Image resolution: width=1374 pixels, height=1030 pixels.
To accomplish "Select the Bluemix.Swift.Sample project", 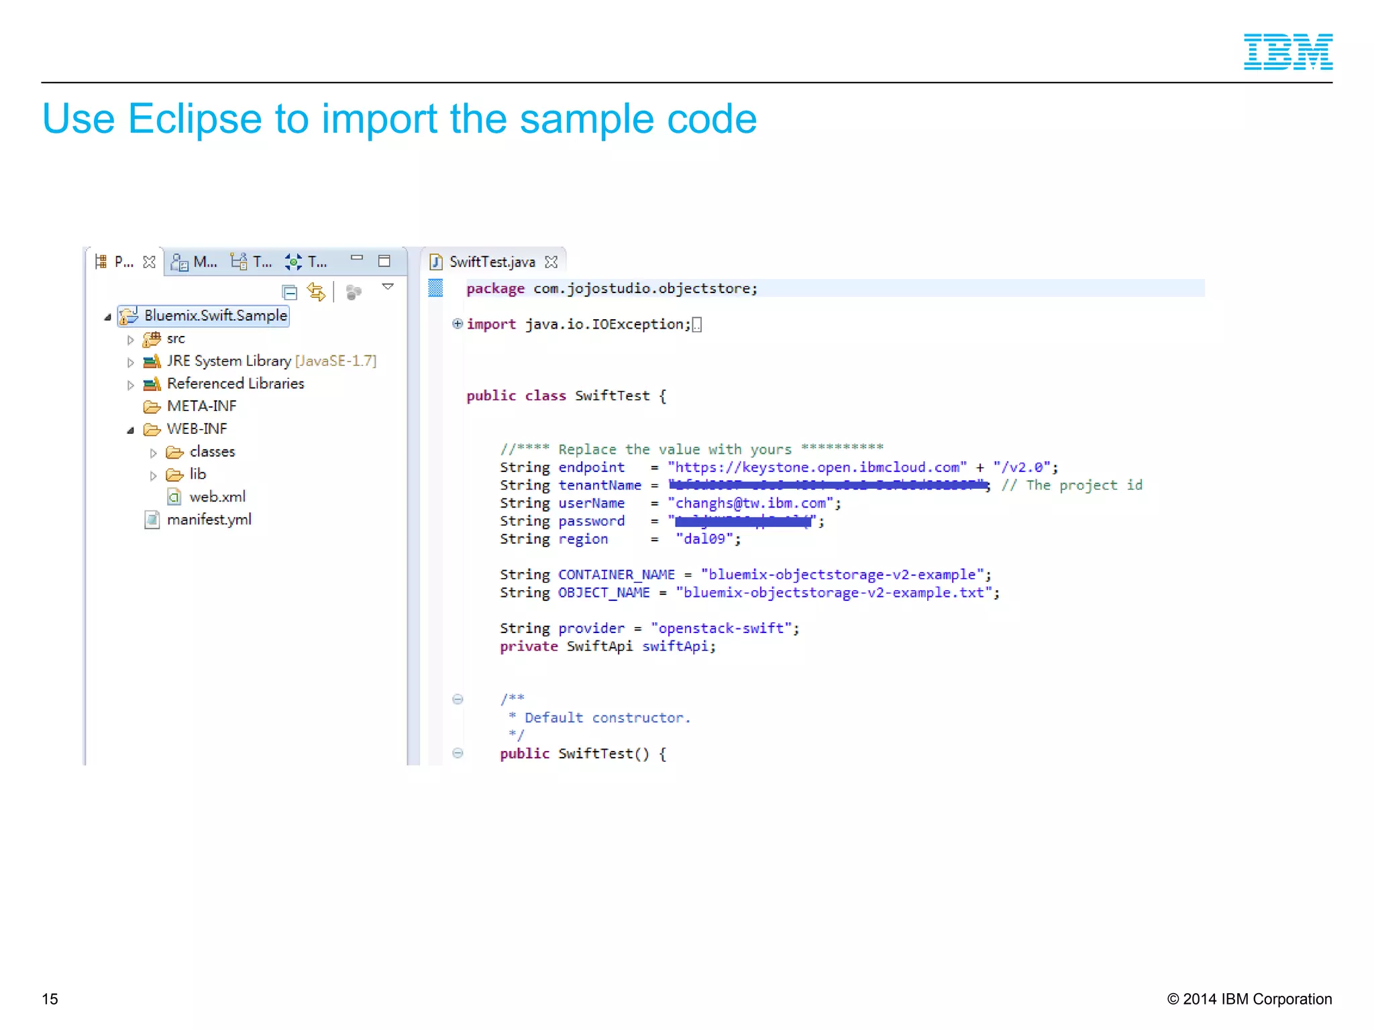I will [204, 316].
